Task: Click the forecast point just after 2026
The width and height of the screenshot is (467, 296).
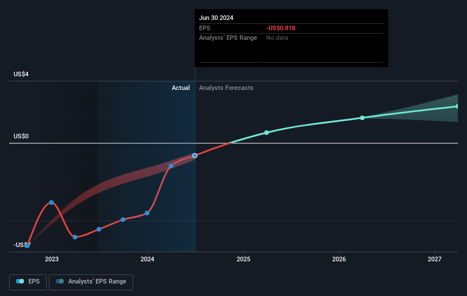Action: point(362,118)
